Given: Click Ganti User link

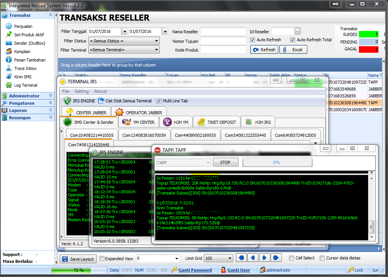Looking at the screenshot, I should pos(239,270).
